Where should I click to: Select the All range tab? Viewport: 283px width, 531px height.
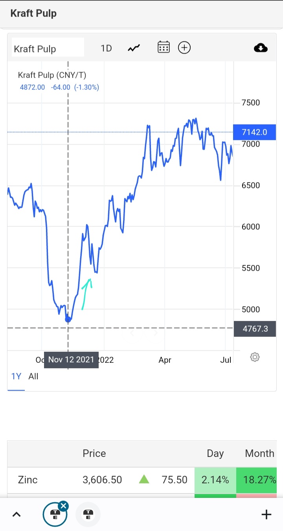(x=33, y=376)
